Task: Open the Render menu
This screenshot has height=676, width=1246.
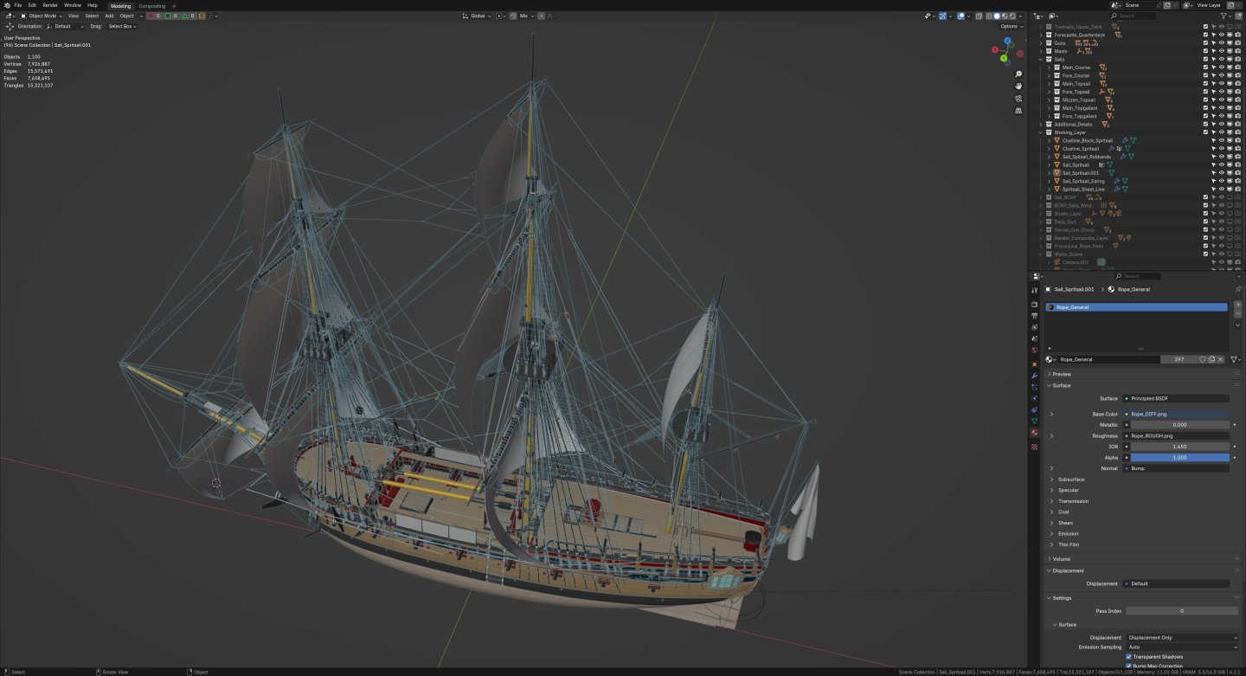Action: [x=50, y=5]
